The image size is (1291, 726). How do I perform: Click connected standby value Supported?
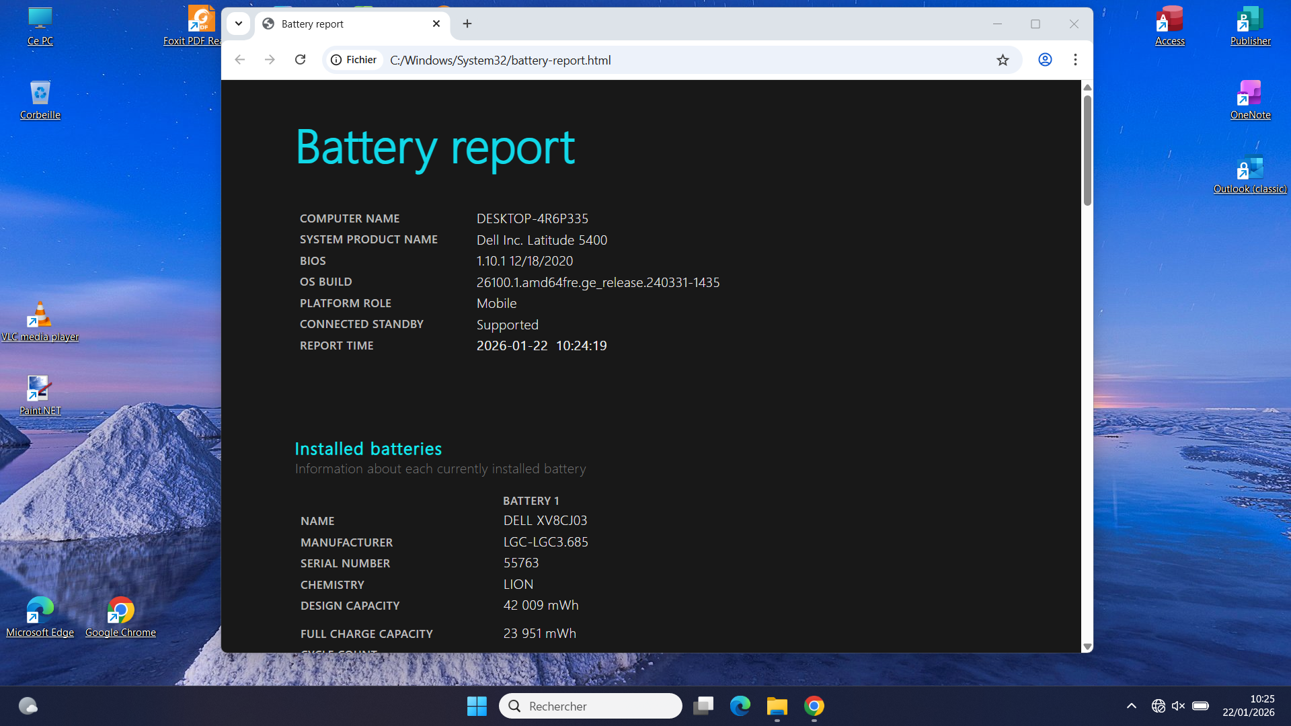508,325
